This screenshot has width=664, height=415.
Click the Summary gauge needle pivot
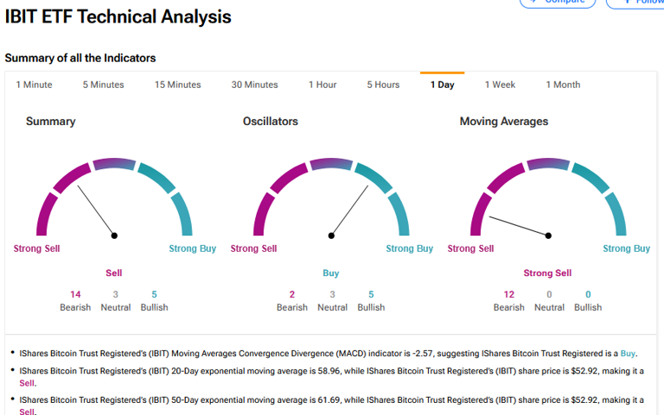click(x=114, y=235)
